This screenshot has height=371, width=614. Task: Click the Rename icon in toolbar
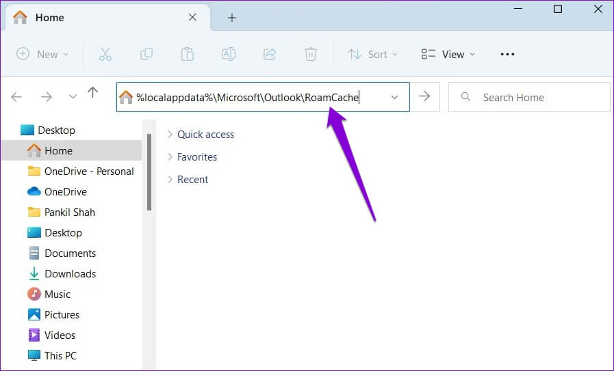tap(229, 54)
